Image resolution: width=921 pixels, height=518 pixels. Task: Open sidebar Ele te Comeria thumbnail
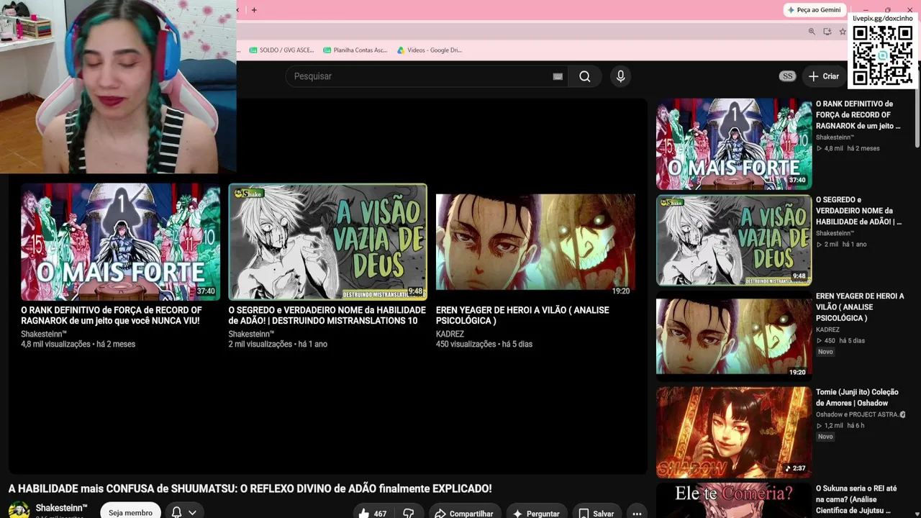pyautogui.click(x=734, y=501)
